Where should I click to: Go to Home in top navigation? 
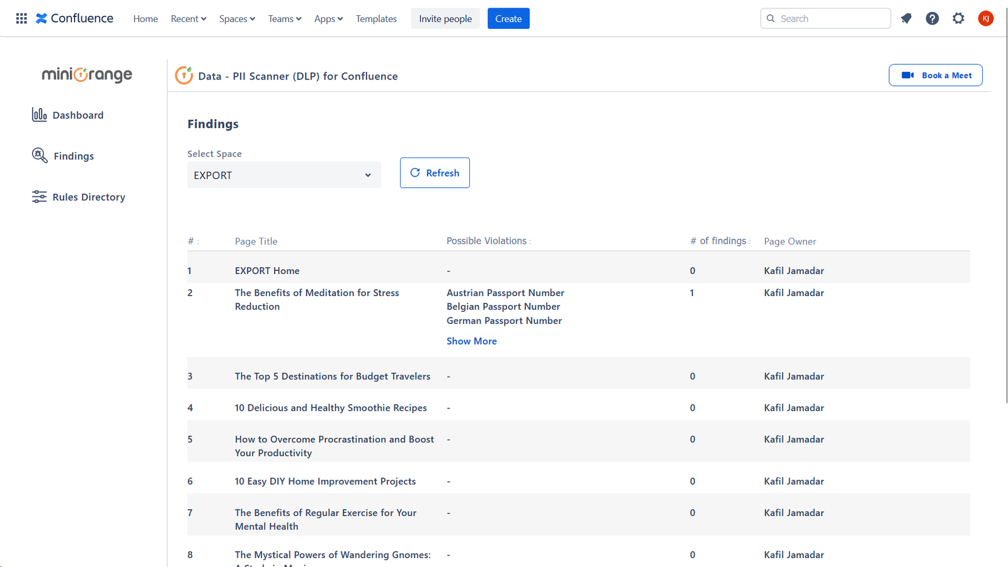pos(146,18)
